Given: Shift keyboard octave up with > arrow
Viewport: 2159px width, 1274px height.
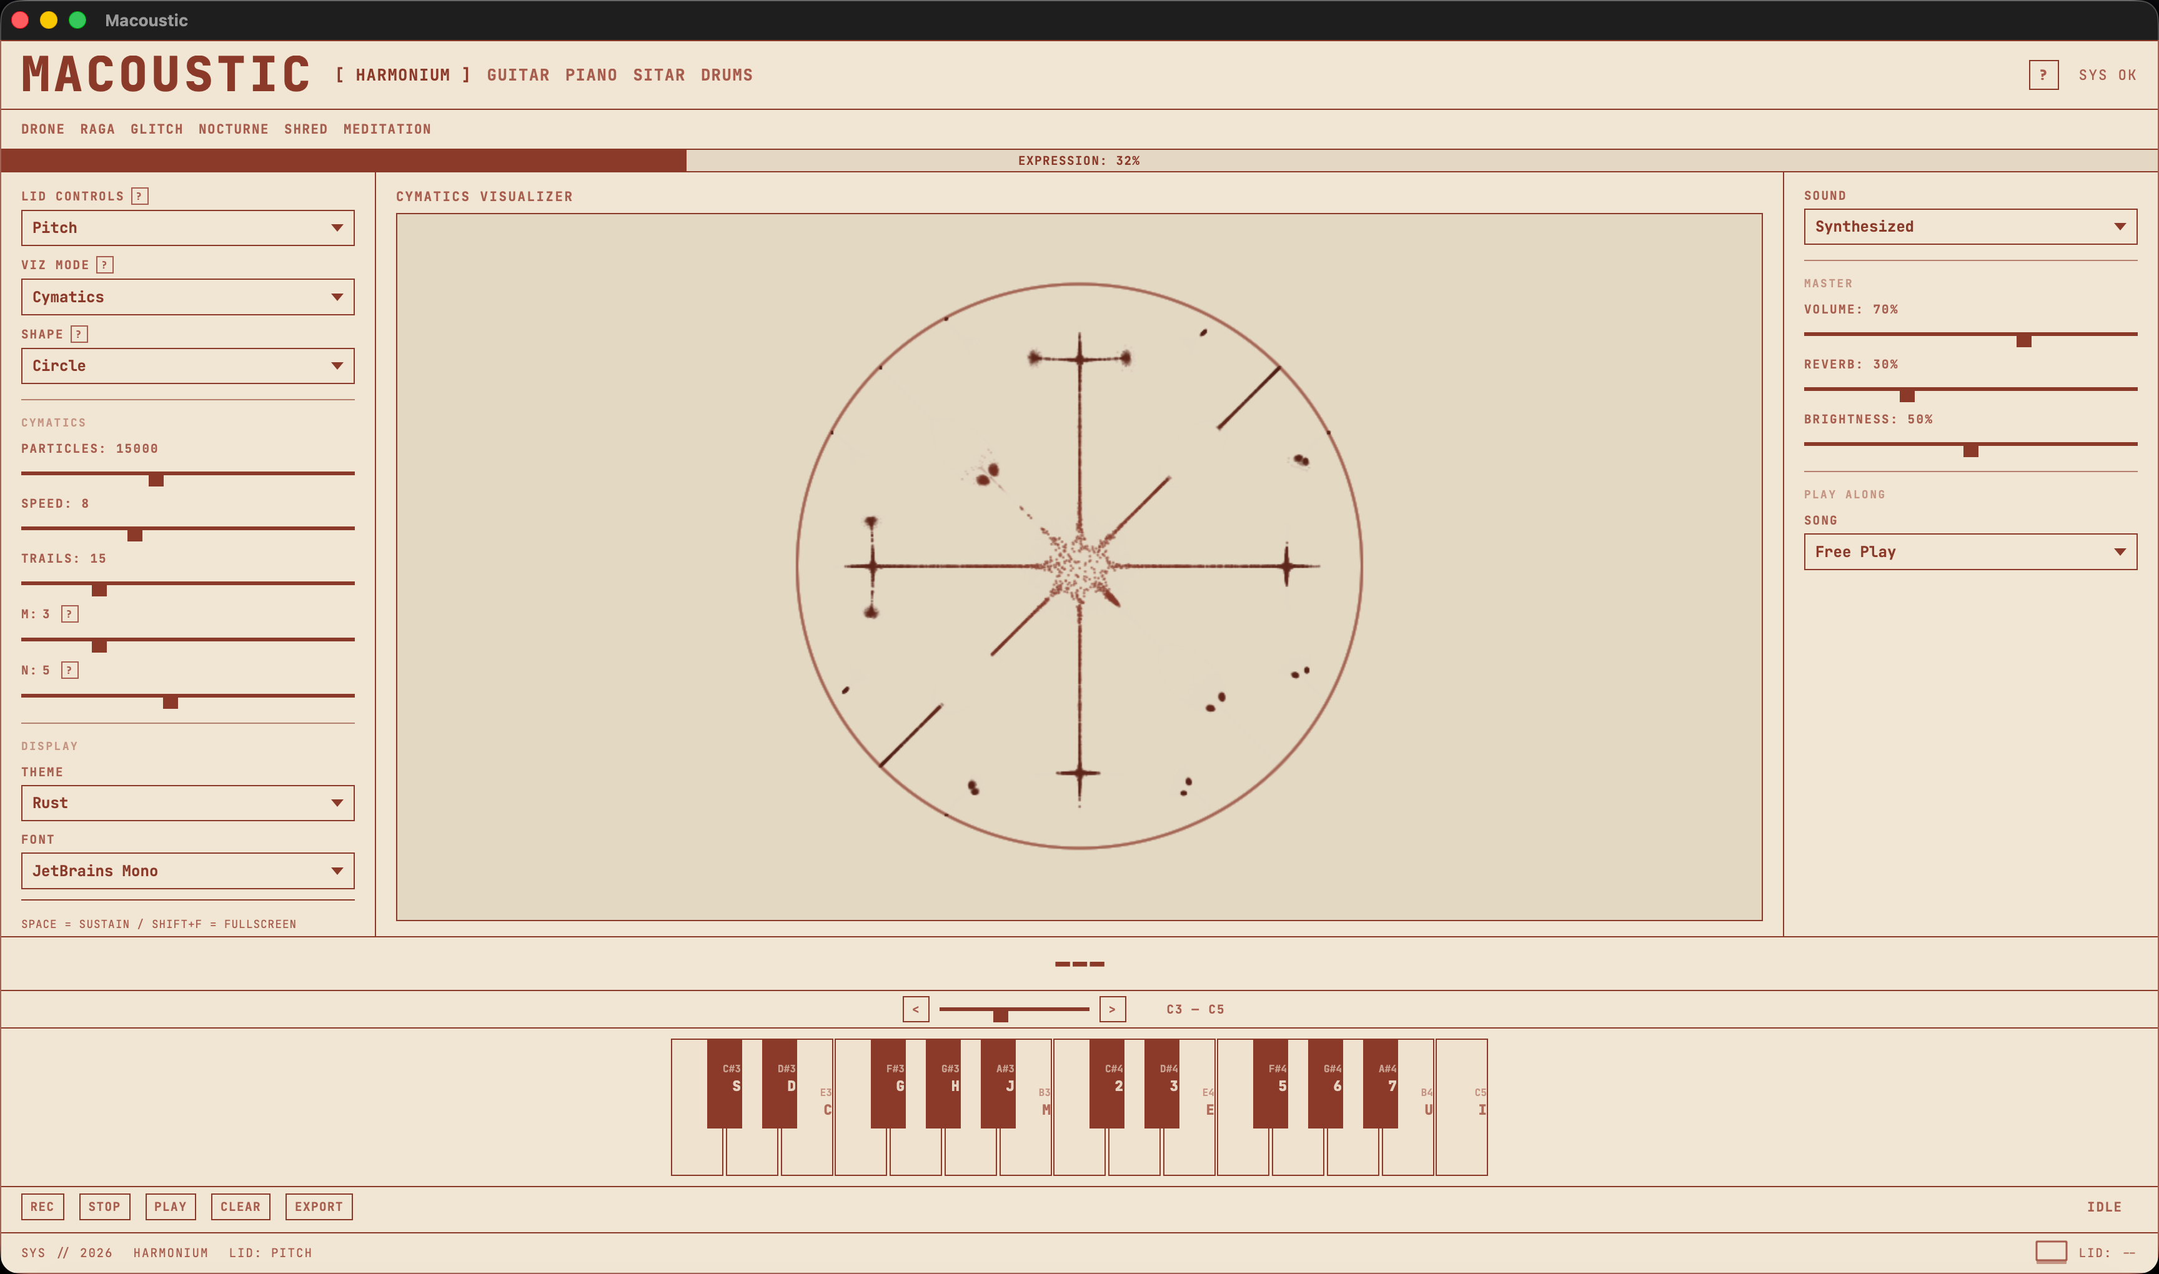Looking at the screenshot, I should pos(1112,1009).
